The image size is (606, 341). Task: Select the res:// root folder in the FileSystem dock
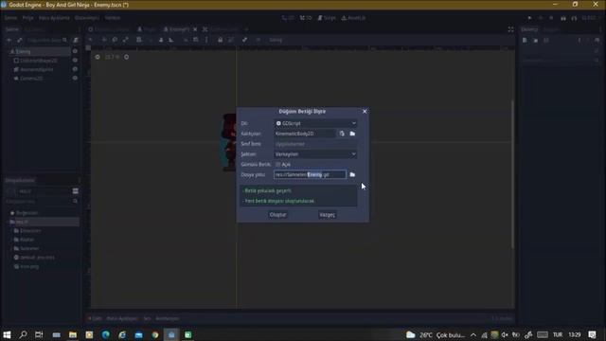pyautogui.click(x=44, y=222)
